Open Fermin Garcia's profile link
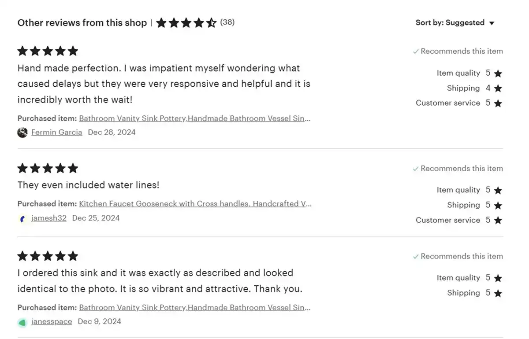 click(x=56, y=132)
